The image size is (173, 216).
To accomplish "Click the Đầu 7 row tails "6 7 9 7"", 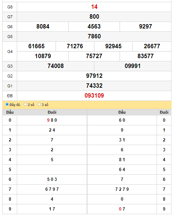I will point(52,189).
